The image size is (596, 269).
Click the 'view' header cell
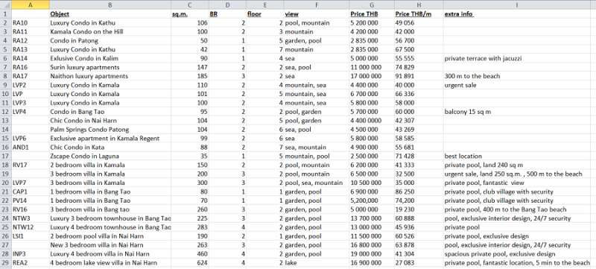(x=316, y=14)
